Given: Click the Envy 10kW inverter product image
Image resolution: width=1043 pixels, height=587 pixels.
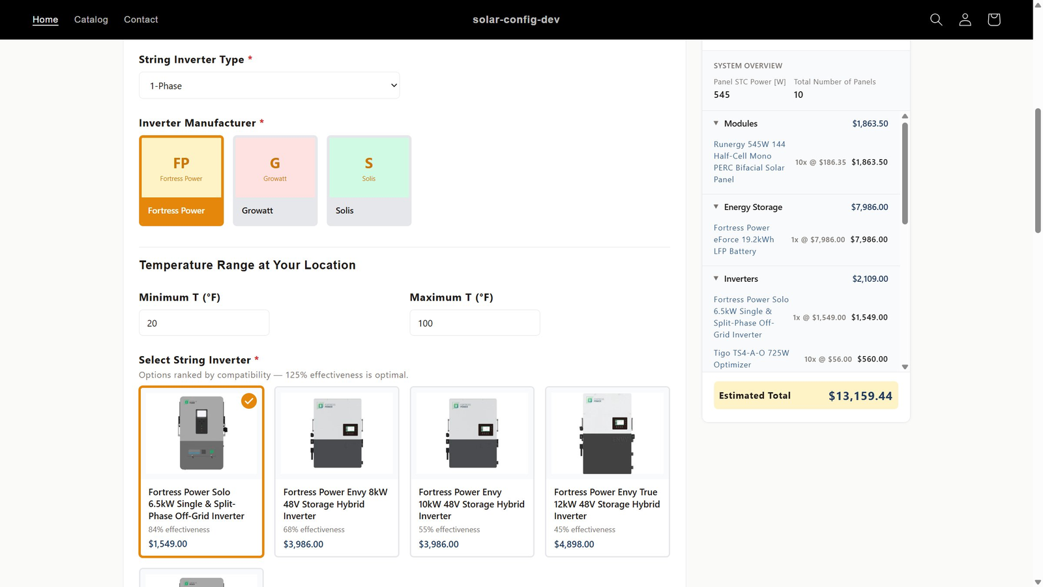Looking at the screenshot, I should (472, 433).
